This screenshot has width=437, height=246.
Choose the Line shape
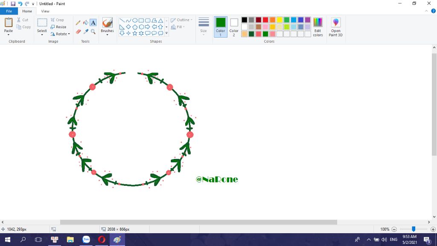[122, 20]
